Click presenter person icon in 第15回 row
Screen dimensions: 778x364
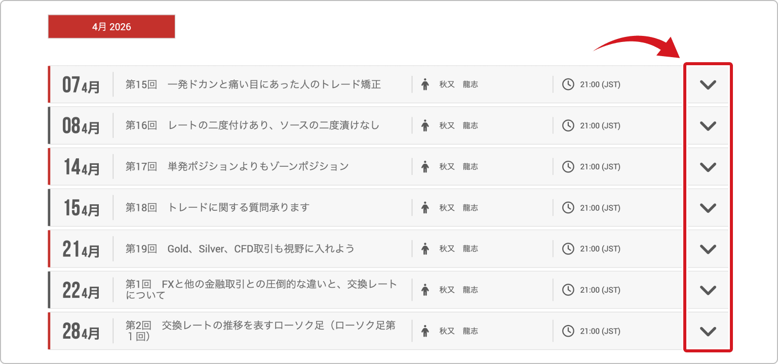(x=425, y=84)
